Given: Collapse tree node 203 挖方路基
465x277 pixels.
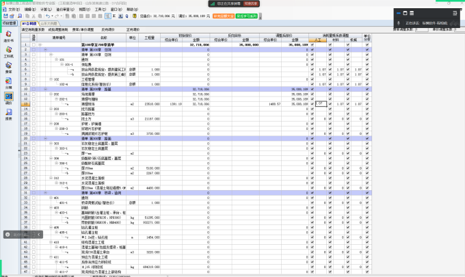Looking at the screenshot, I should coord(51,109).
